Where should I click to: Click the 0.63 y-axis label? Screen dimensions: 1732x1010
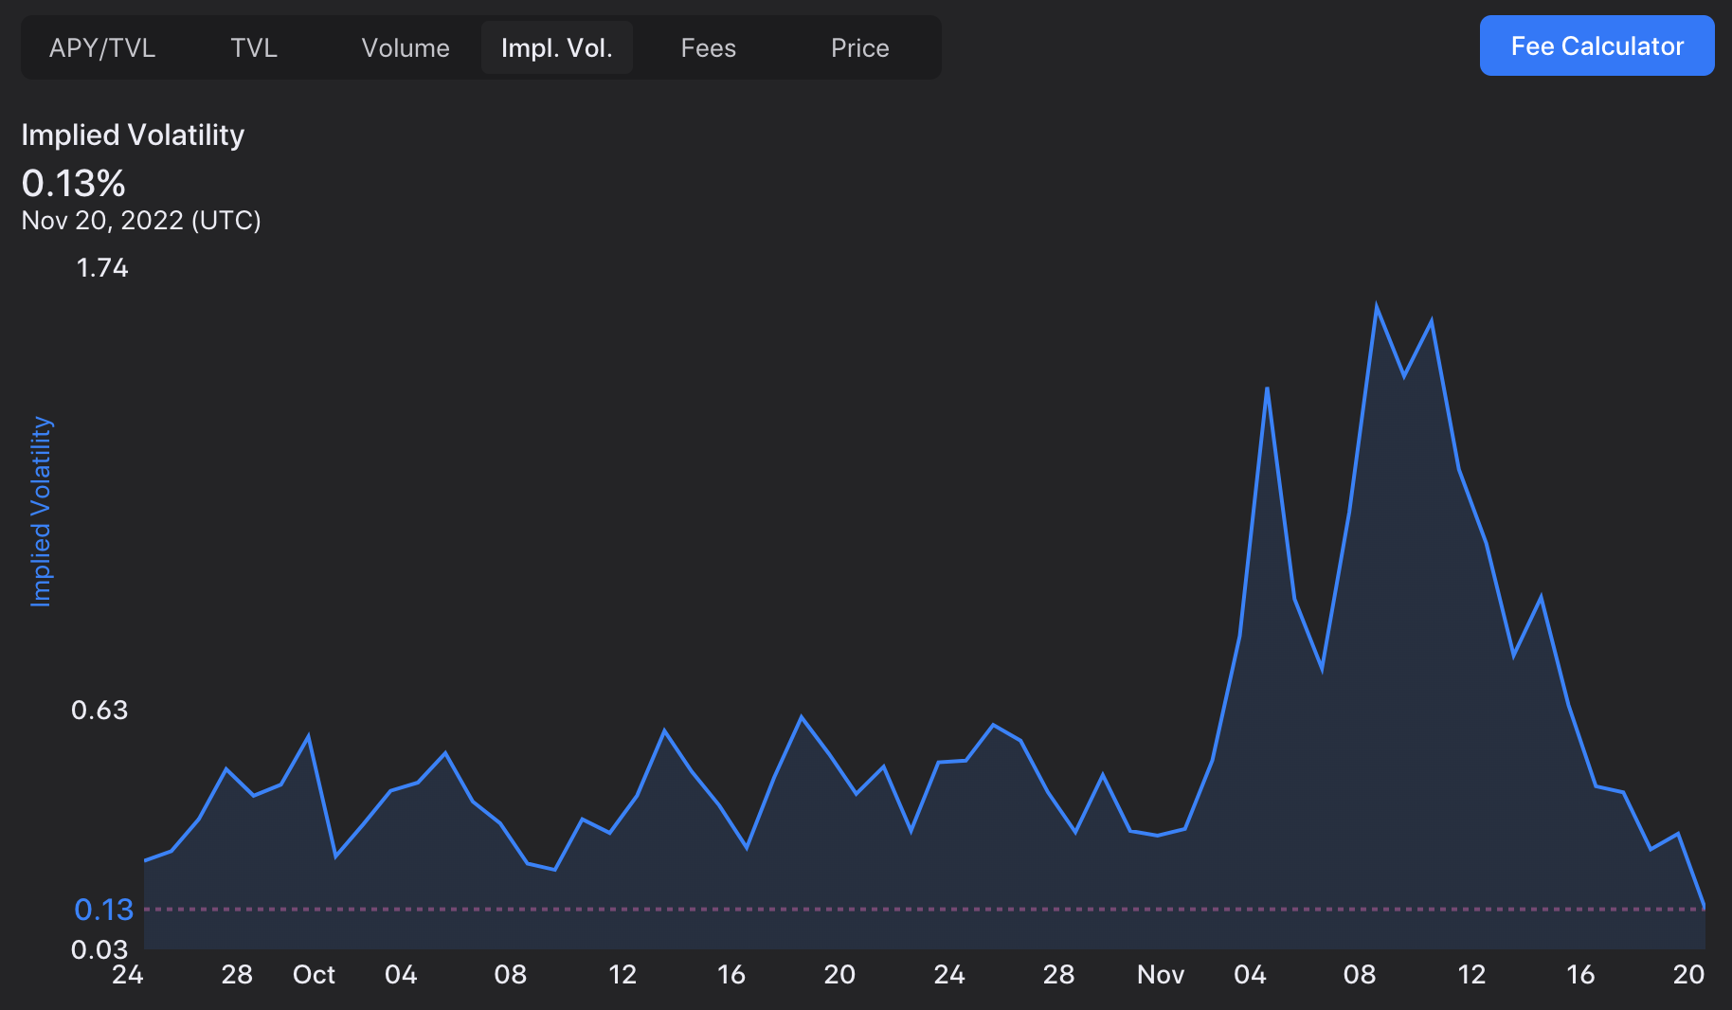click(x=99, y=710)
